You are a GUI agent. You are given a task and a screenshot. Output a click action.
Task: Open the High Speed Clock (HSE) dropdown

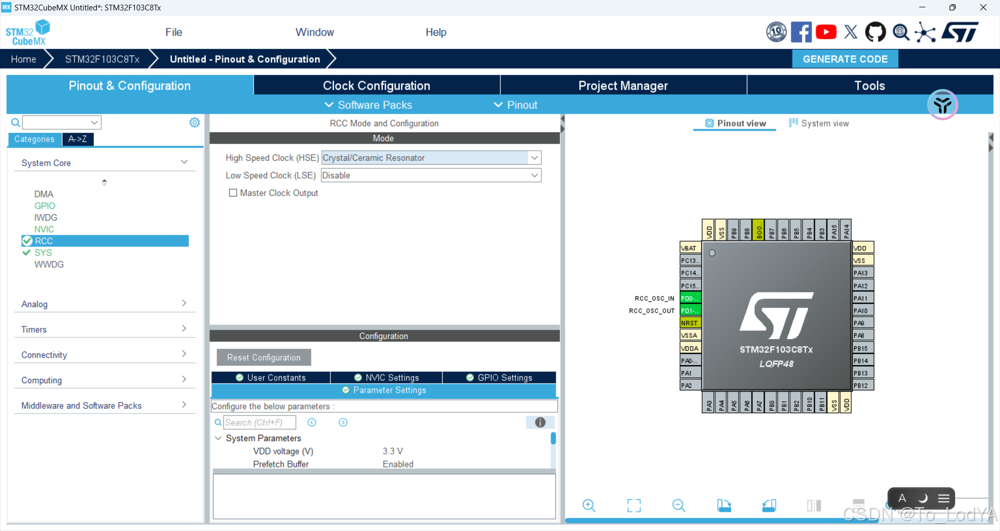tap(534, 158)
